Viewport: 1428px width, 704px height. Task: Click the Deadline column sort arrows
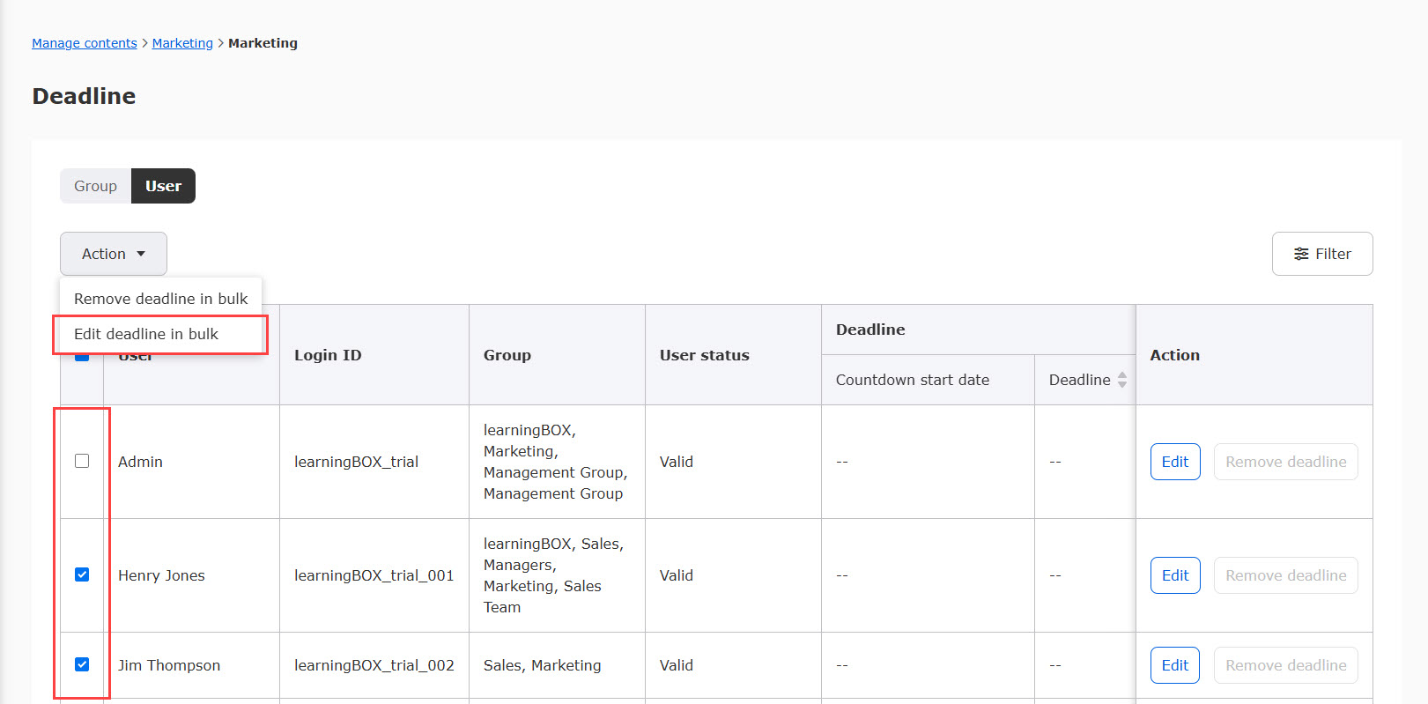tap(1121, 380)
